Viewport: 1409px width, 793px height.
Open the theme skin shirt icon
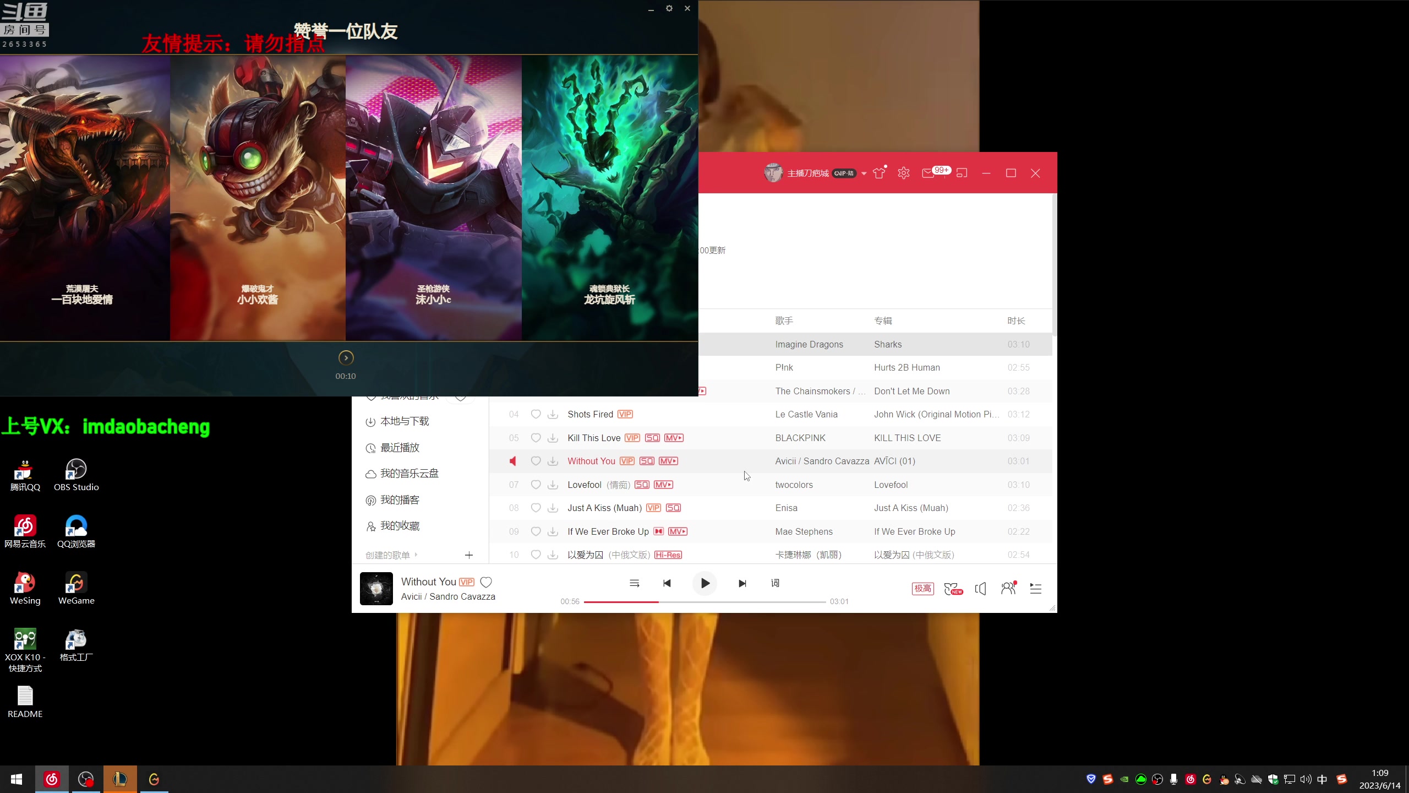[879, 173]
